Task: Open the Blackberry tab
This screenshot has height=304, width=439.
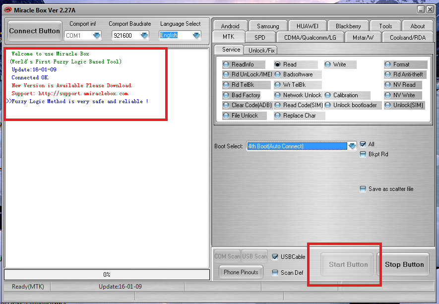Action: (x=348, y=26)
